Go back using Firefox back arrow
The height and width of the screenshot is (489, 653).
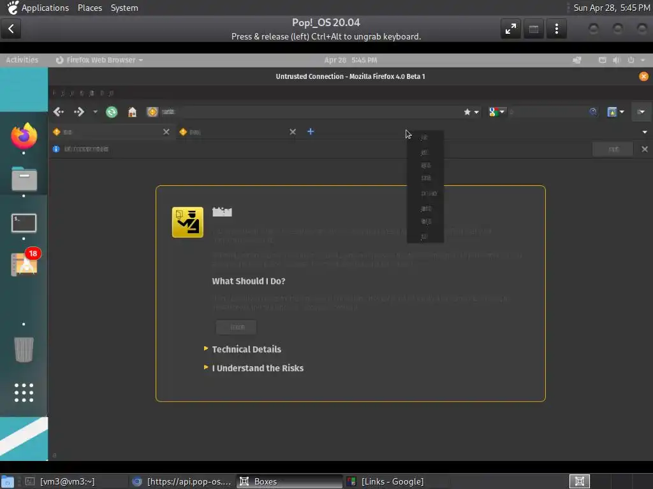coord(59,112)
